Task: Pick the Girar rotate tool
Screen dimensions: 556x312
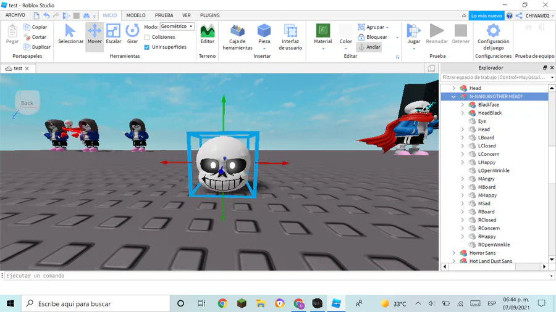Action: (132, 35)
